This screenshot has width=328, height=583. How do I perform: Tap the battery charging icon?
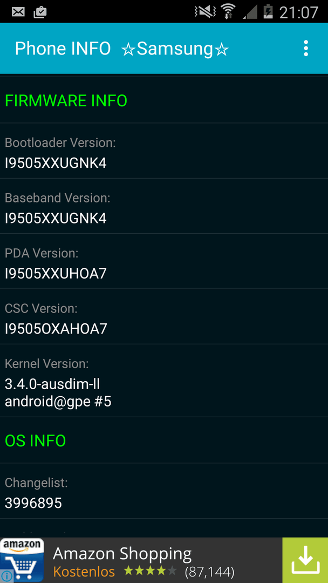(268, 11)
